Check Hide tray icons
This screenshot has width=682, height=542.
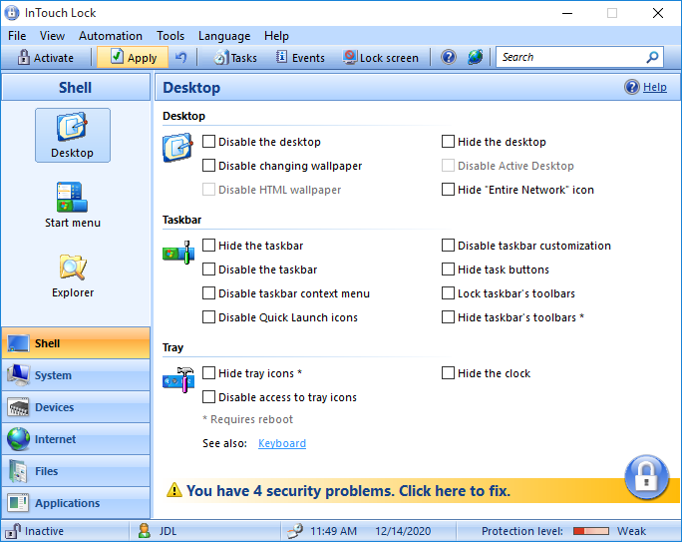click(x=208, y=372)
